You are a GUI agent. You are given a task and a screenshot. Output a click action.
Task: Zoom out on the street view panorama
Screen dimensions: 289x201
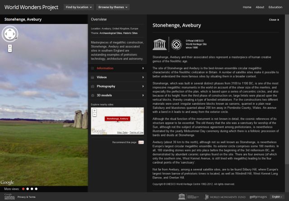point(10,50)
